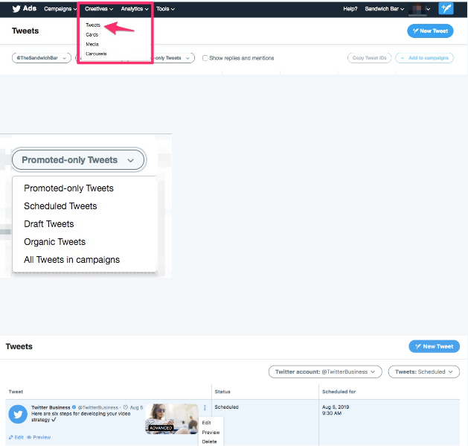This screenshot has width=468, height=446.
Task: Open the Tweets: Scheduled filter dropdown
Action: [x=423, y=372]
